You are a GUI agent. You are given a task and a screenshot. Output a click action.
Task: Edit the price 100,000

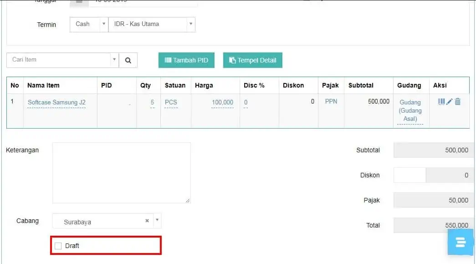click(x=223, y=103)
